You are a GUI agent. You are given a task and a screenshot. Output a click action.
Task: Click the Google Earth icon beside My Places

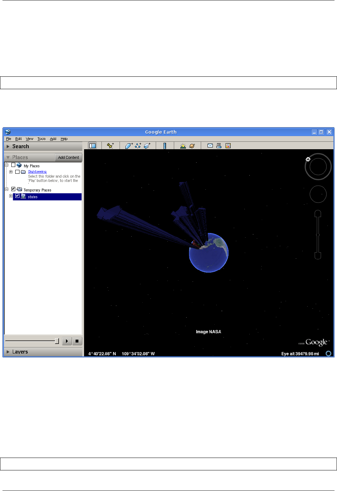pyautogui.click(x=19, y=165)
